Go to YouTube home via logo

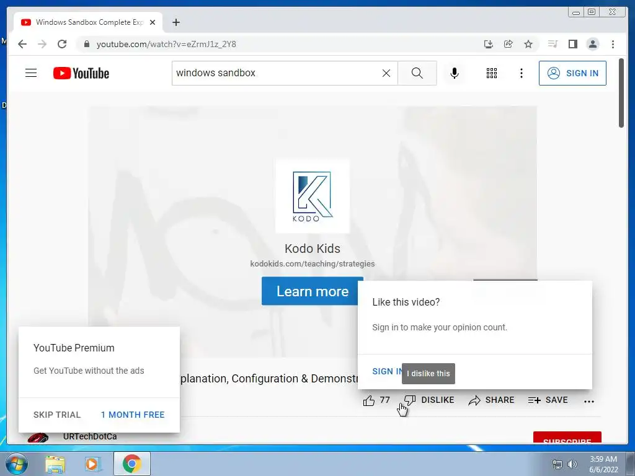(81, 73)
